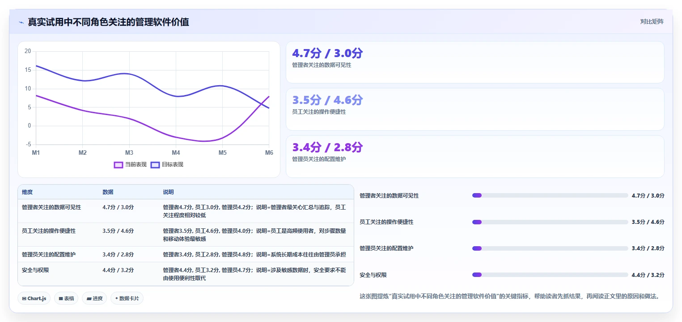
Task: Click 4.4分 / 3.2分 value beside the progress bar
Action: click(x=648, y=275)
